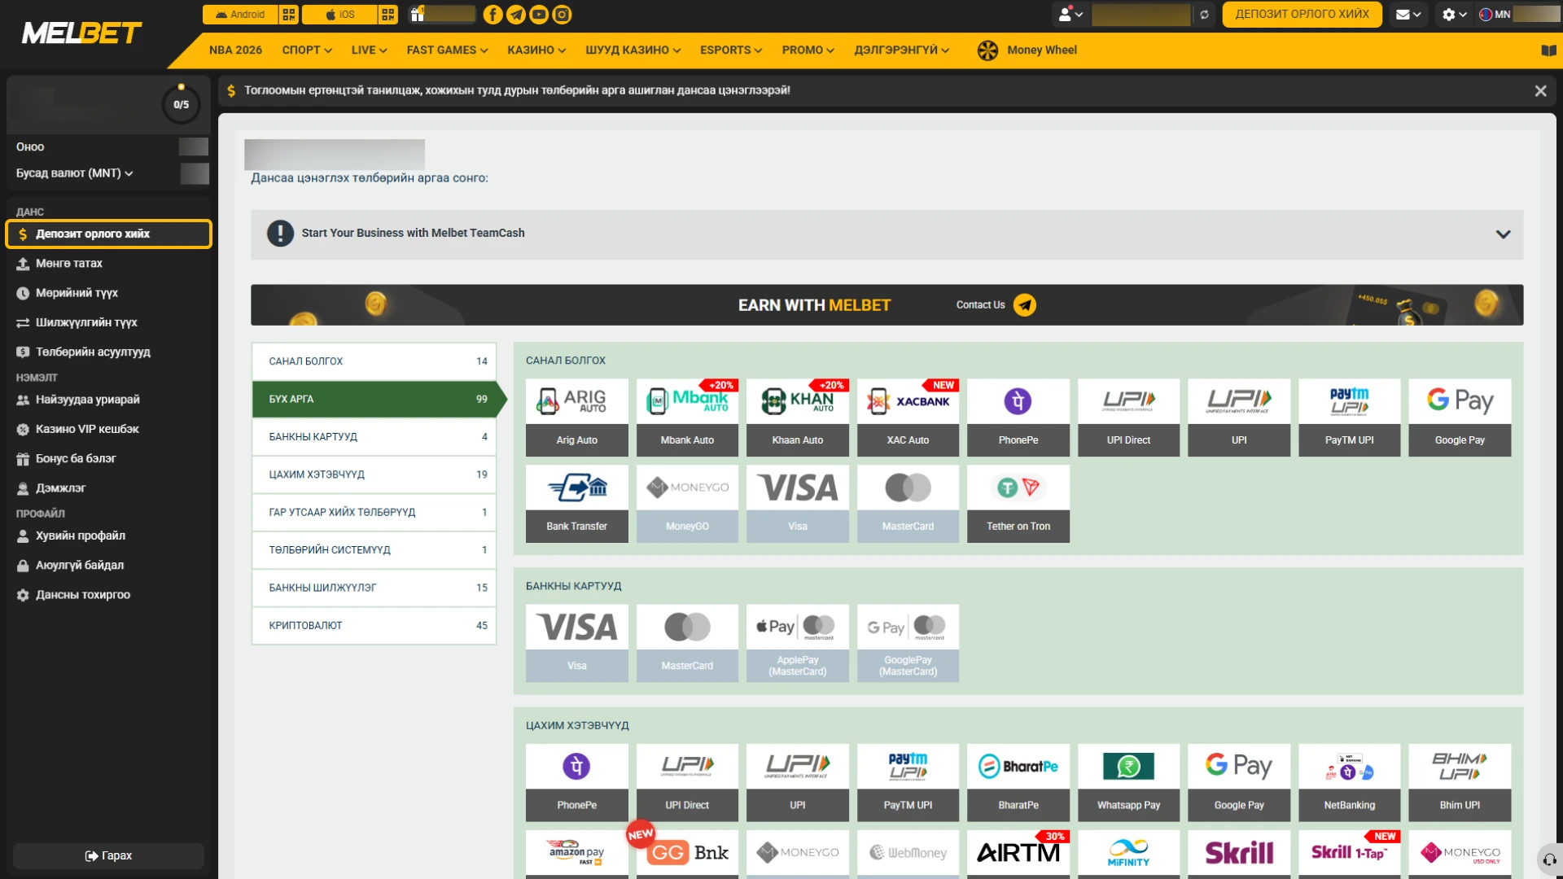Select БАНКНЫ ШИЛЖҮҮЛЭГ category tab
Viewport: 1563px width, 879px height.
tap(374, 588)
